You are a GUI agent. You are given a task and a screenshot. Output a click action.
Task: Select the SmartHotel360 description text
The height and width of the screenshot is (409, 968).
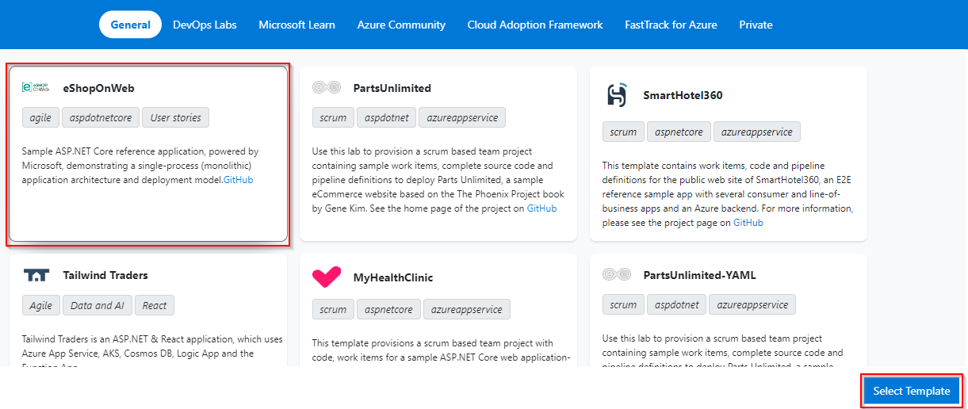tap(728, 194)
